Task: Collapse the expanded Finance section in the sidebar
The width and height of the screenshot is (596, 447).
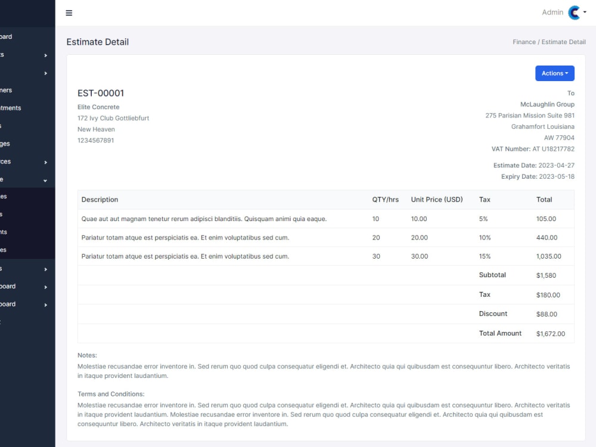Action: point(24,180)
